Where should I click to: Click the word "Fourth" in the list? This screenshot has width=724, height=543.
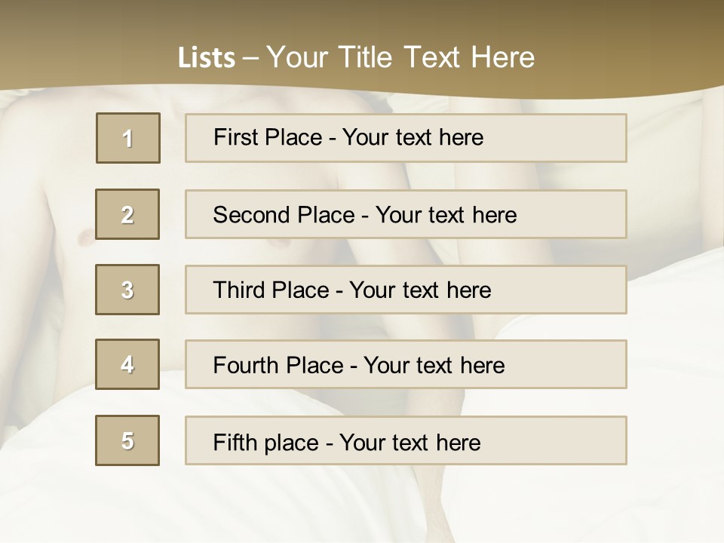(x=247, y=366)
